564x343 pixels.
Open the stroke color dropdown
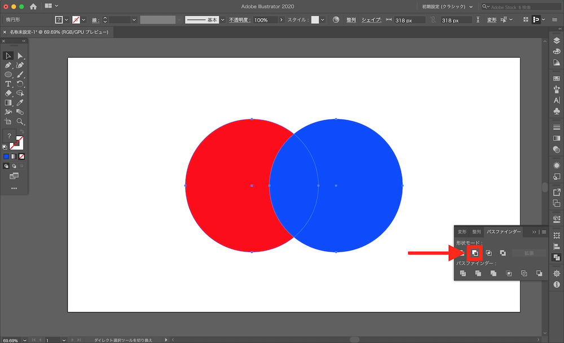(x=83, y=20)
